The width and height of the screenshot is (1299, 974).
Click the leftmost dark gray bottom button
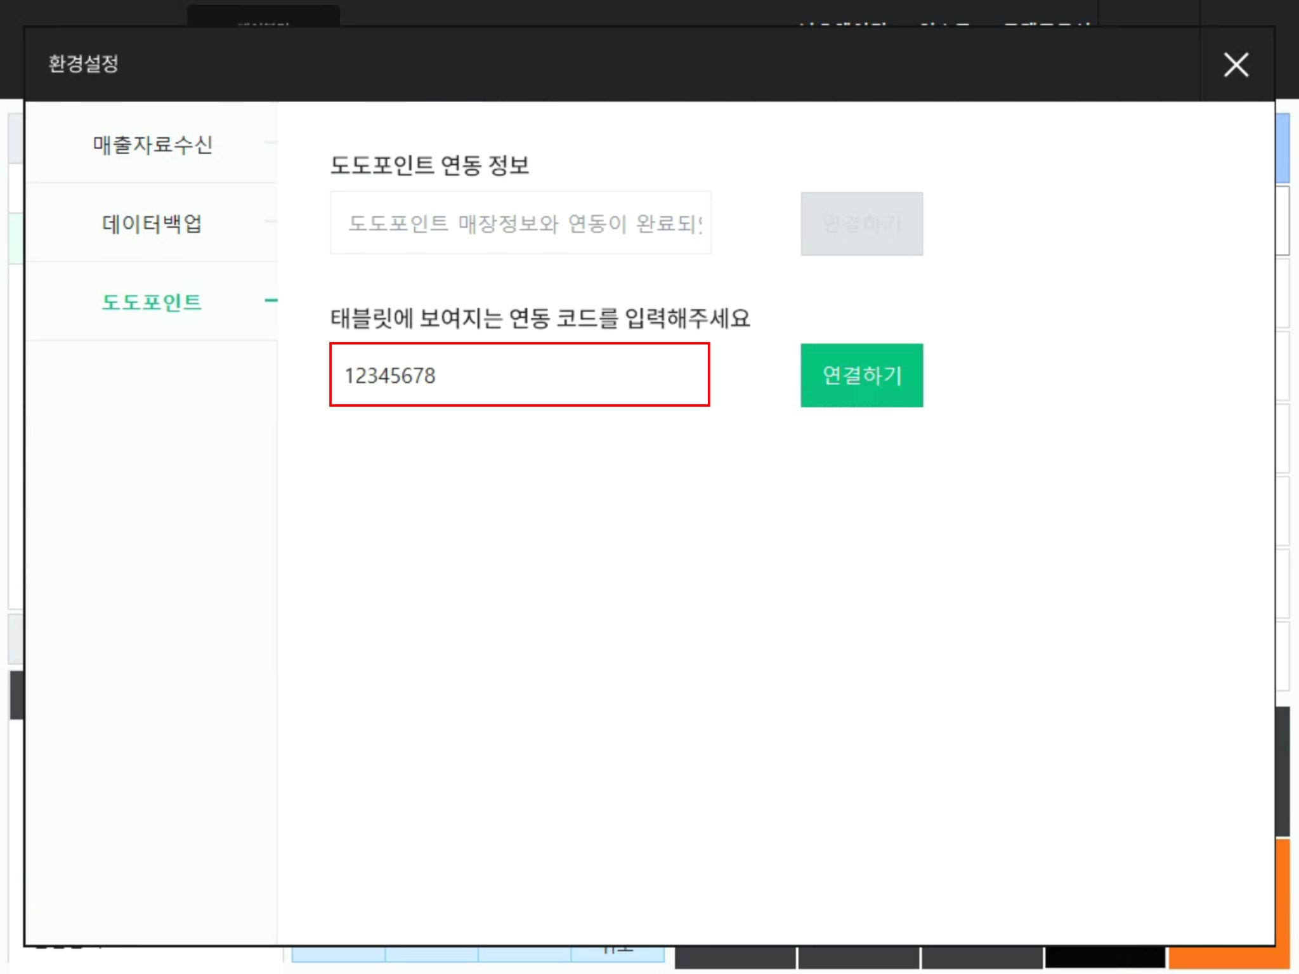pos(734,958)
